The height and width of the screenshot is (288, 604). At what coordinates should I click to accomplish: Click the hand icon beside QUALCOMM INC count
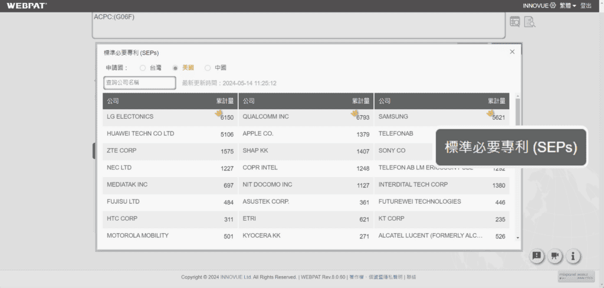tap(354, 113)
